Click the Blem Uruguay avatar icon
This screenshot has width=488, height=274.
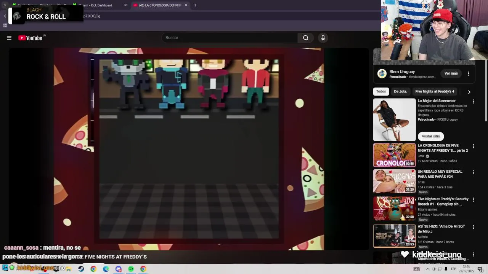[x=382, y=73]
